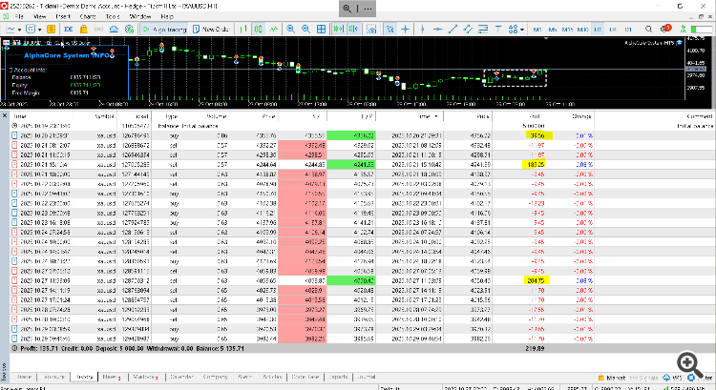Sort history by Profit column header

tap(535, 116)
